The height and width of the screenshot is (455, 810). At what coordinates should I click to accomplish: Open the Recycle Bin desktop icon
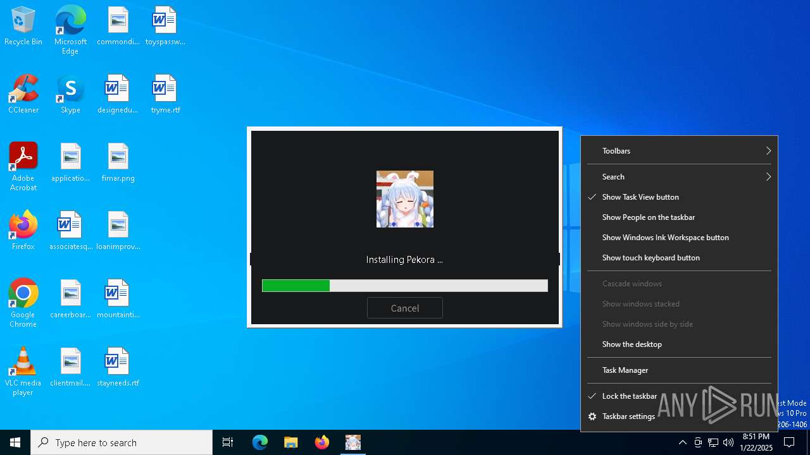23,27
